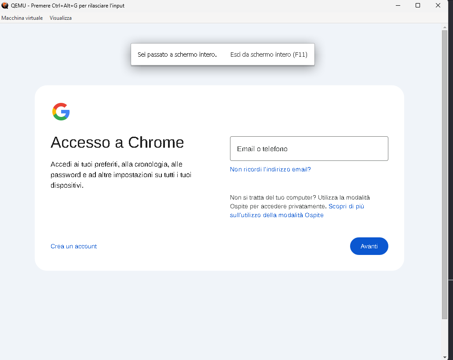Expand the Crea un account options

coord(74,246)
